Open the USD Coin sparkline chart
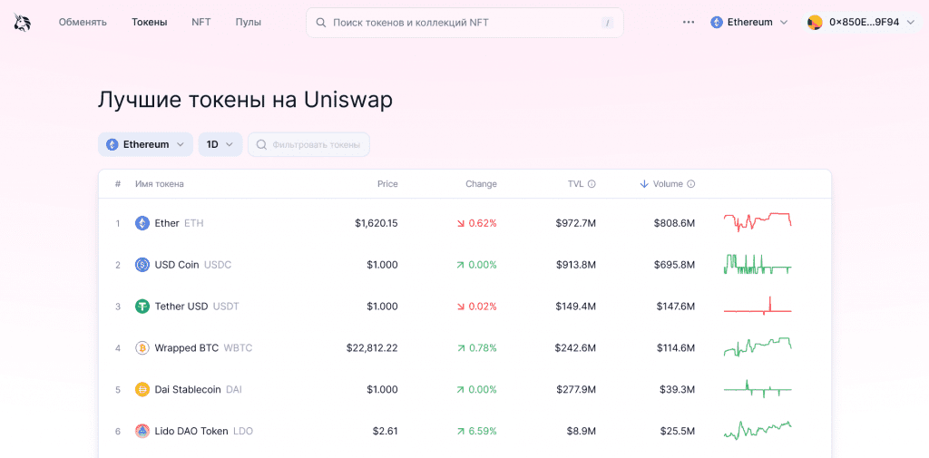The image size is (929, 458). tap(758, 264)
